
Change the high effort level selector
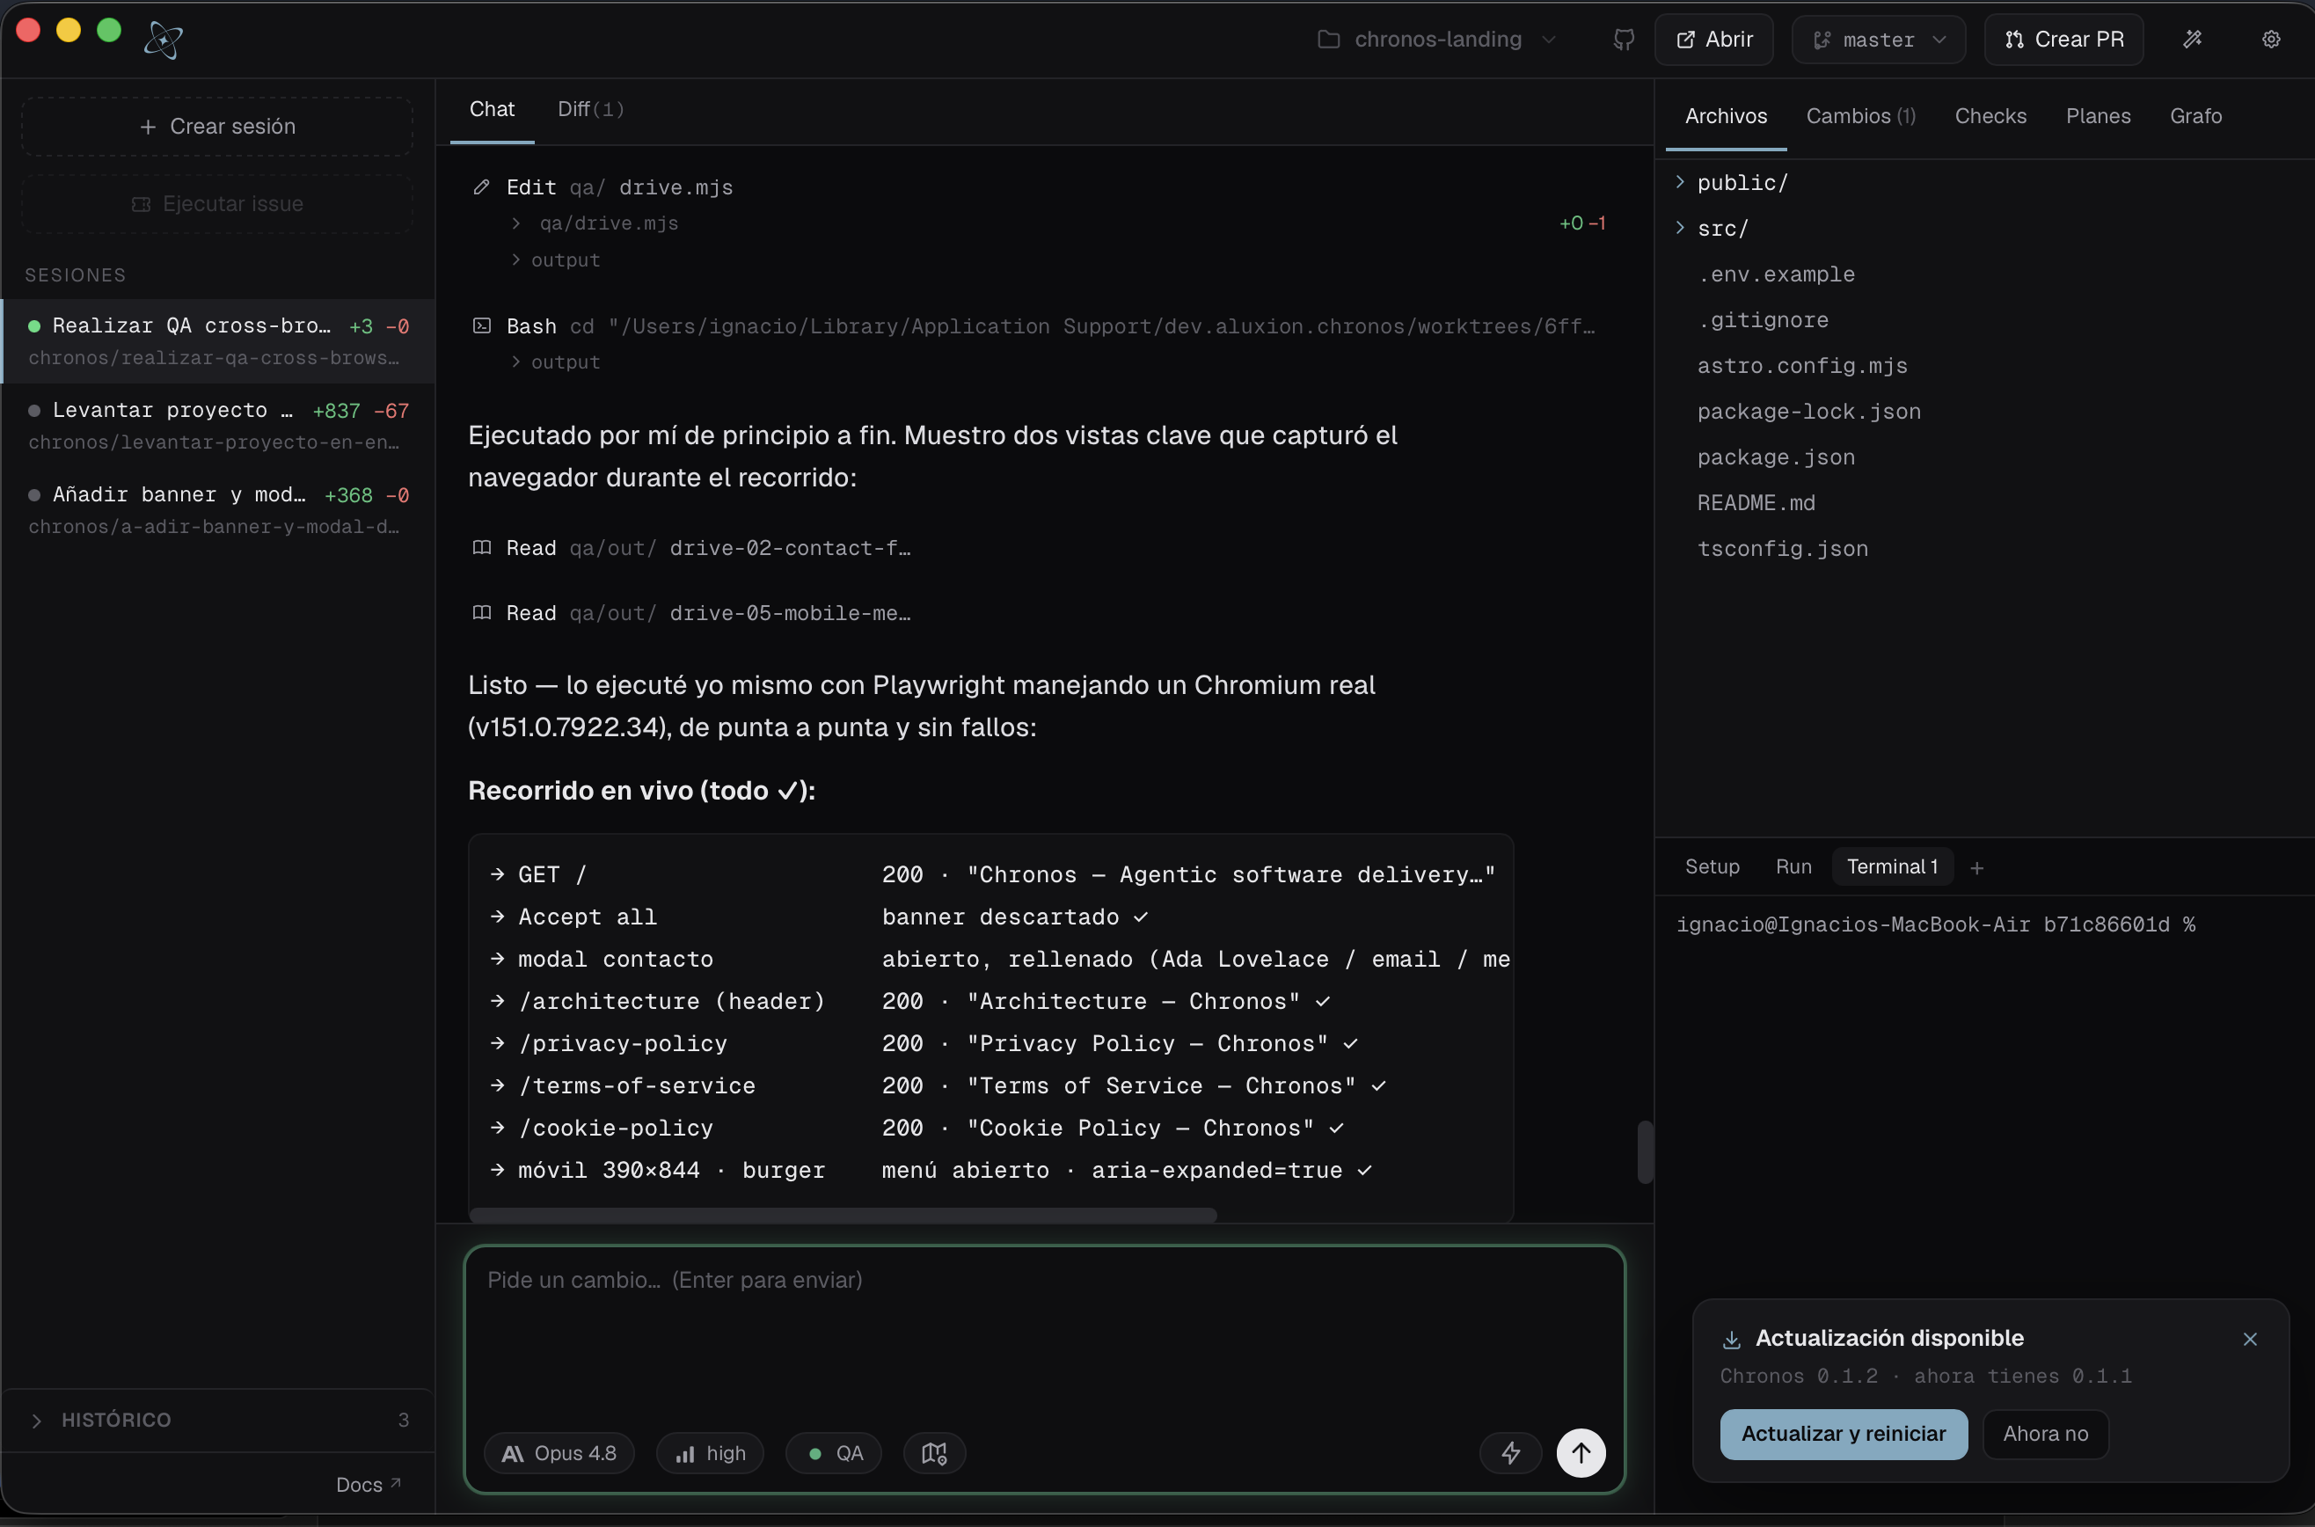(x=711, y=1453)
